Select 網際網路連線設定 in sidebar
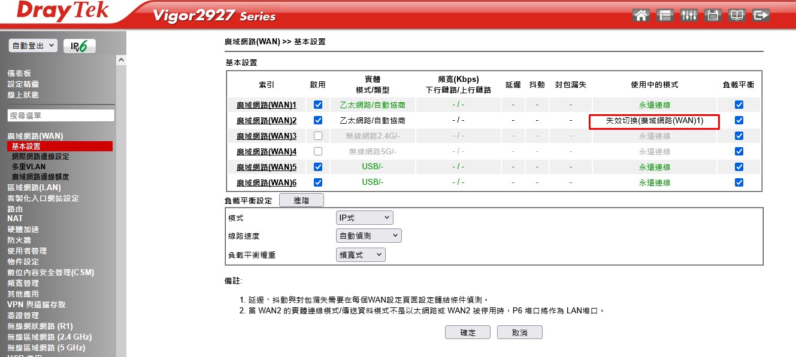 coord(41,157)
